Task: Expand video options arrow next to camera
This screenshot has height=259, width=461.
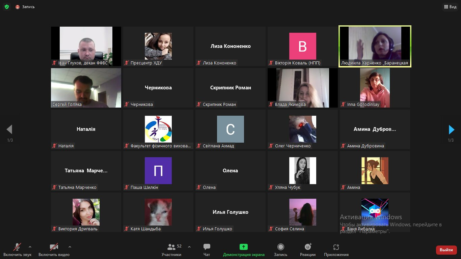Action: tap(70, 247)
